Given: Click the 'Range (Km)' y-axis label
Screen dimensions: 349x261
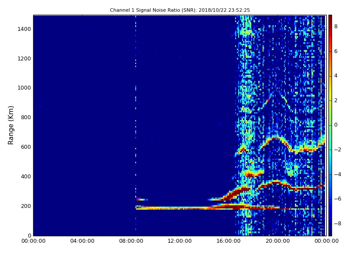Looking at the screenshot, I should (10, 125).
